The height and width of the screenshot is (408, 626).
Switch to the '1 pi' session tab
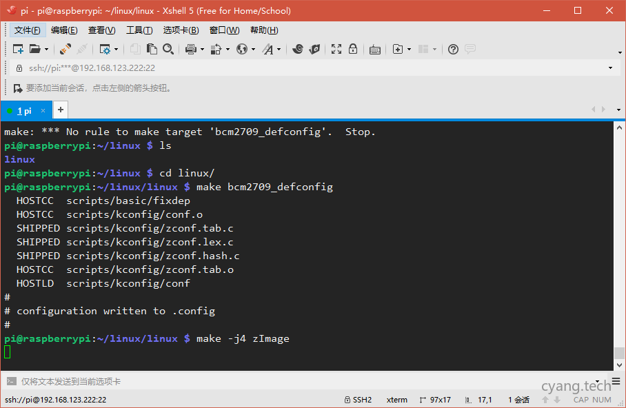(x=25, y=110)
